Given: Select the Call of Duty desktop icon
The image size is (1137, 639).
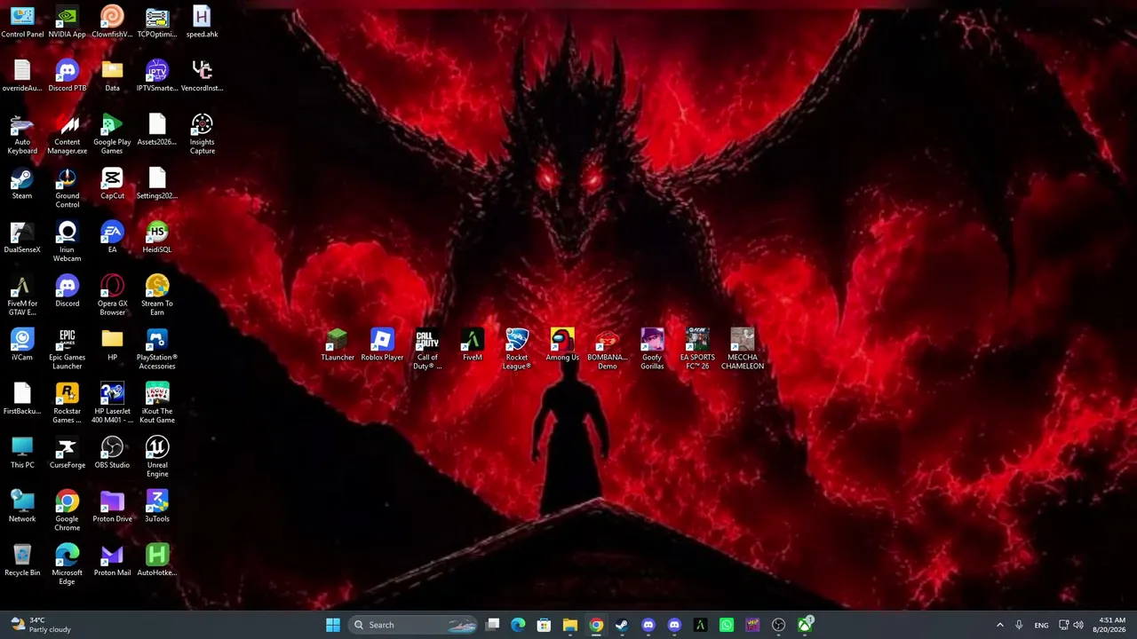Looking at the screenshot, I should (x=427, y=351).
